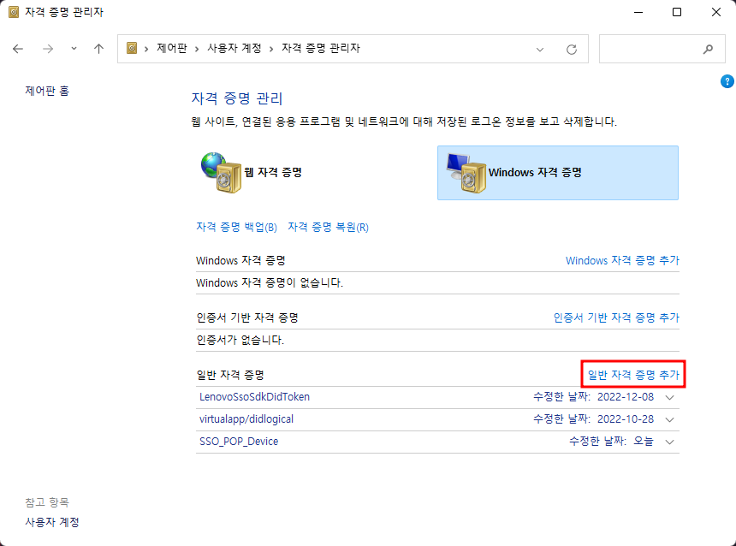Viewport: 736px width, 546px height.
Task: Go to 제어판 홈 in sidebar
Action: 47,91
